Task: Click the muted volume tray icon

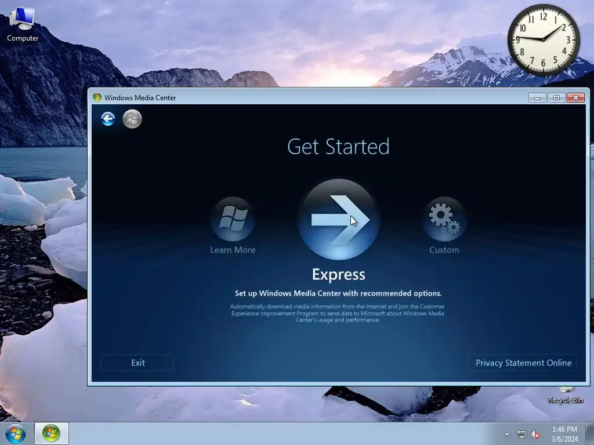Action: [x=535, y=434]
